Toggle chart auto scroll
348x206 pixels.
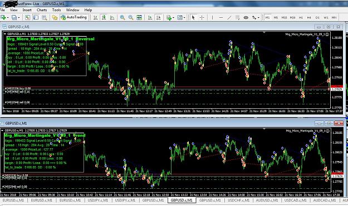point(150,17)
